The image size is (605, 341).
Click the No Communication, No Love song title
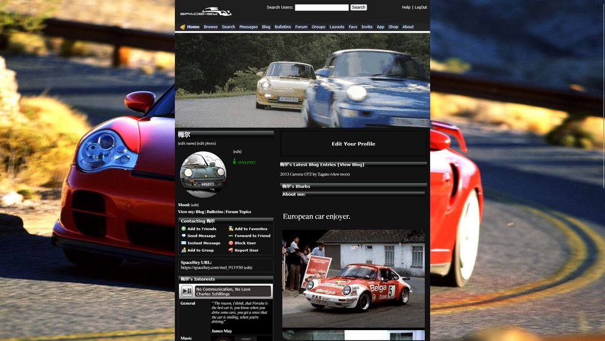pos(223,289)
